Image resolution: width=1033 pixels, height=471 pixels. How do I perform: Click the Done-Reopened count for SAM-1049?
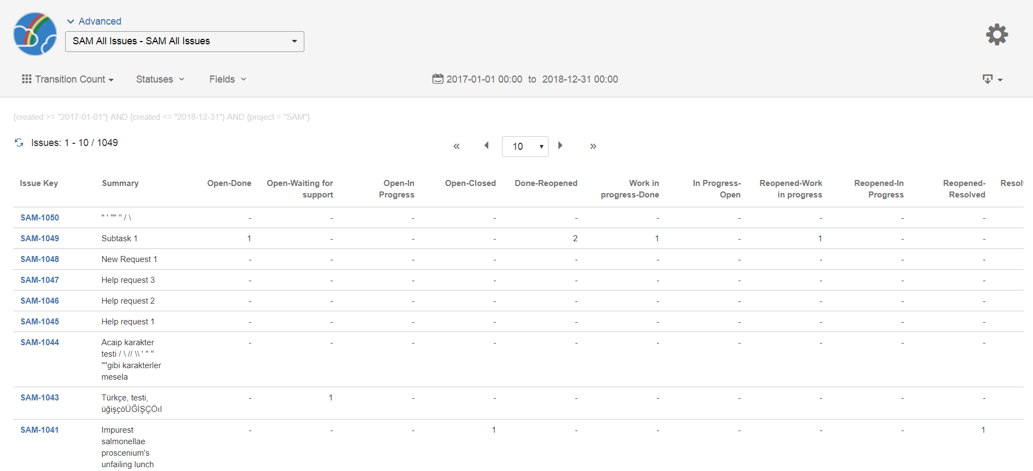tap(575, 239)
